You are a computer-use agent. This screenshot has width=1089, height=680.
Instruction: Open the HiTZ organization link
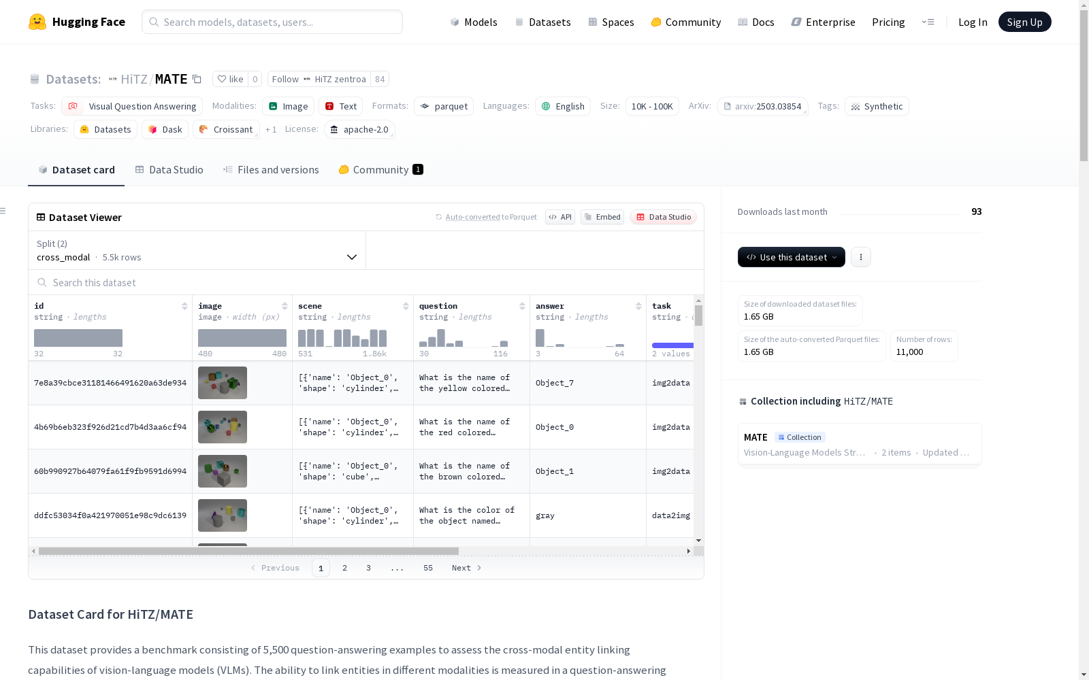coord(134,79)
